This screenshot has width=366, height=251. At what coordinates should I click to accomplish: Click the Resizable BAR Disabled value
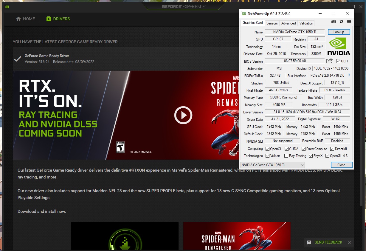[337, 141]
